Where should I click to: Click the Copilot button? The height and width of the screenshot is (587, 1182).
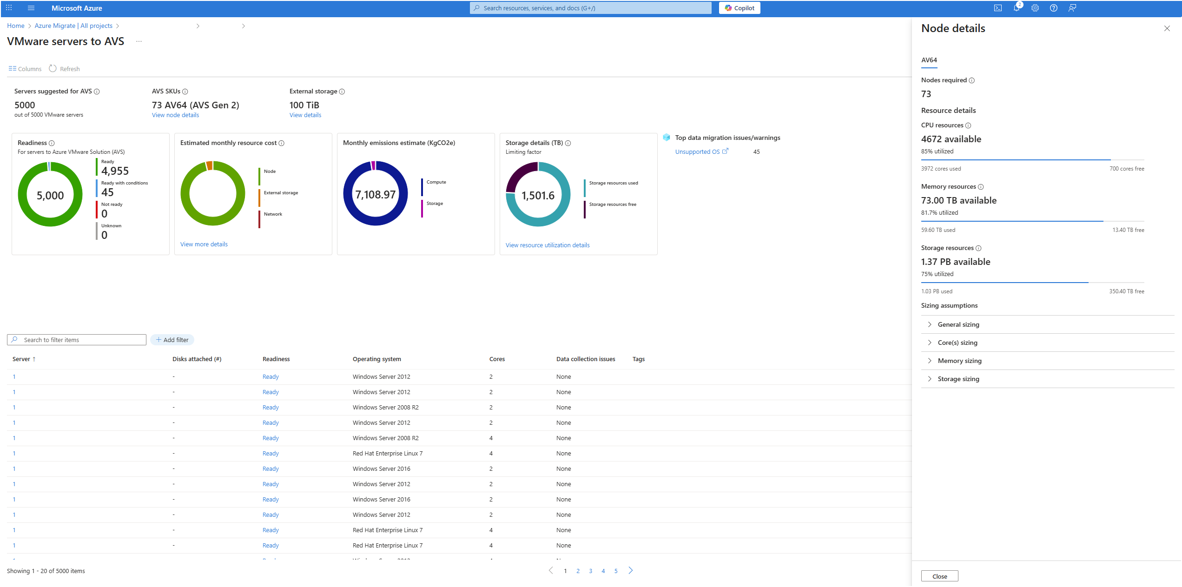[739, 8]
